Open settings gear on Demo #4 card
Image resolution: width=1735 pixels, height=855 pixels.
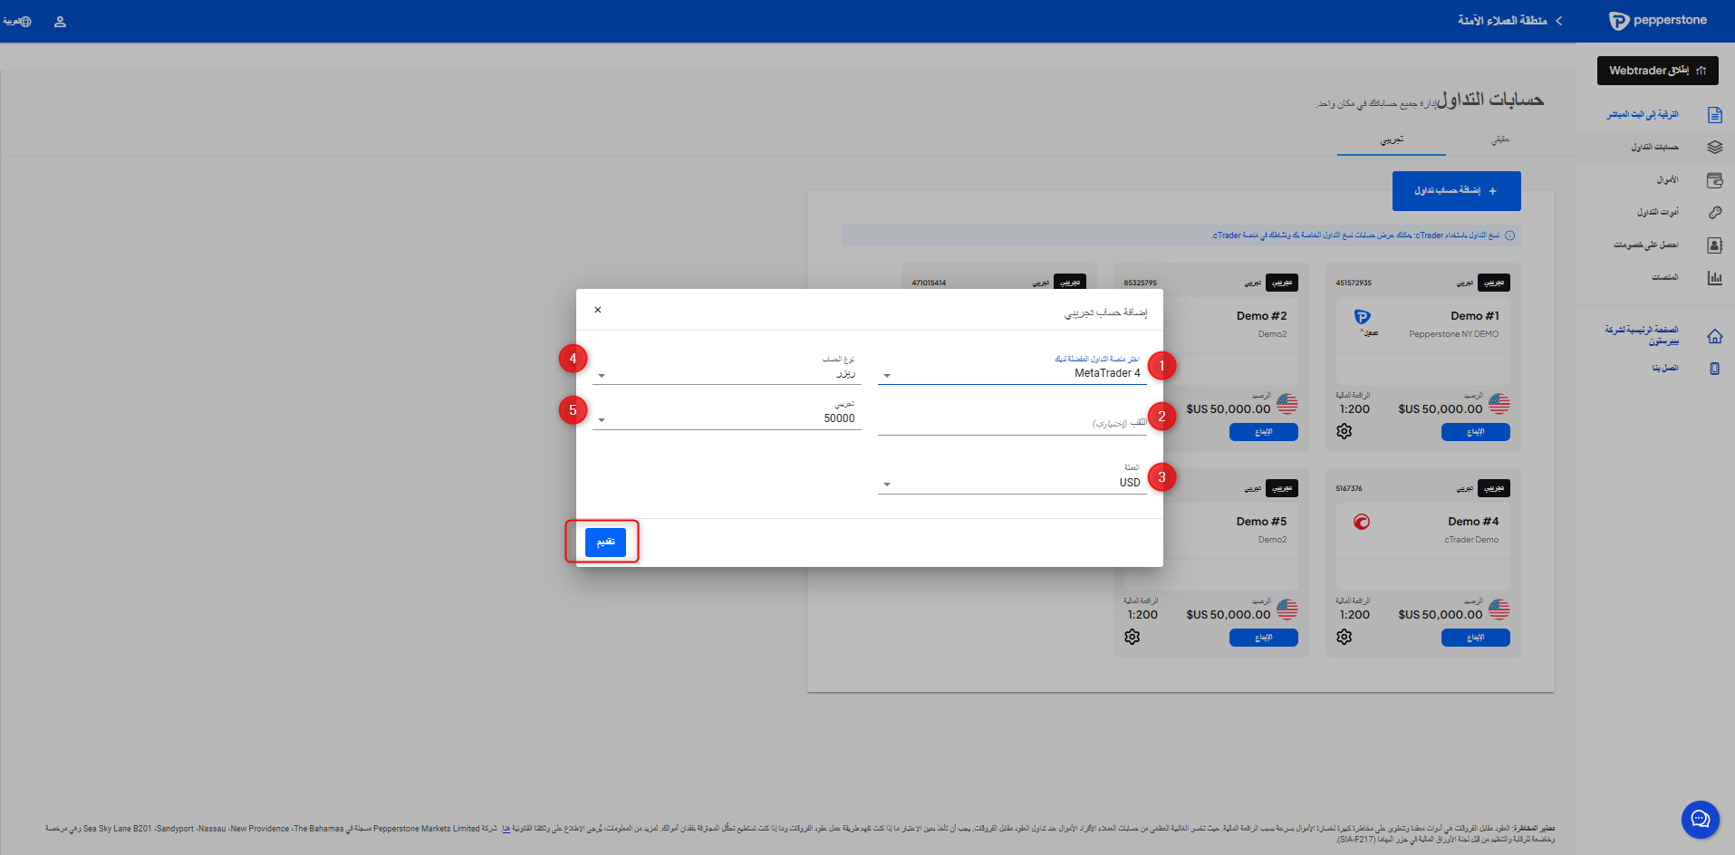click(1344, 637)
